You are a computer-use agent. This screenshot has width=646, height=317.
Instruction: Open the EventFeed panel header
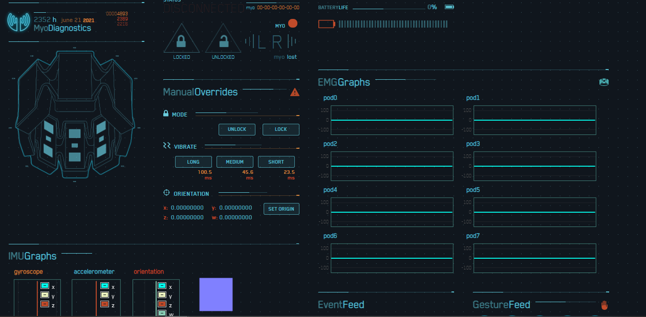(341, 304)
